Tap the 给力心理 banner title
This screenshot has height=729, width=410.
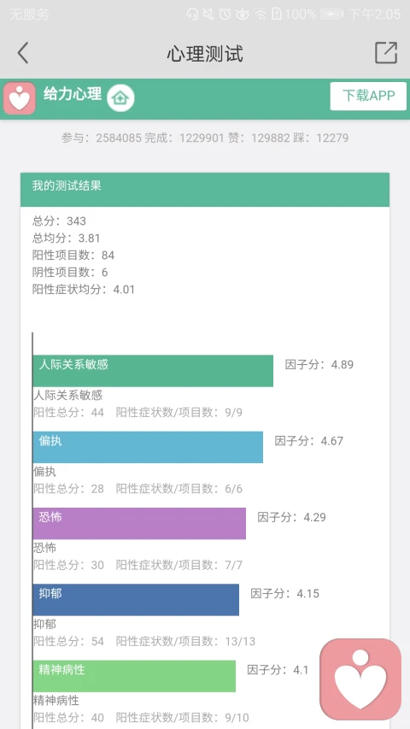(x=73, y=93)
